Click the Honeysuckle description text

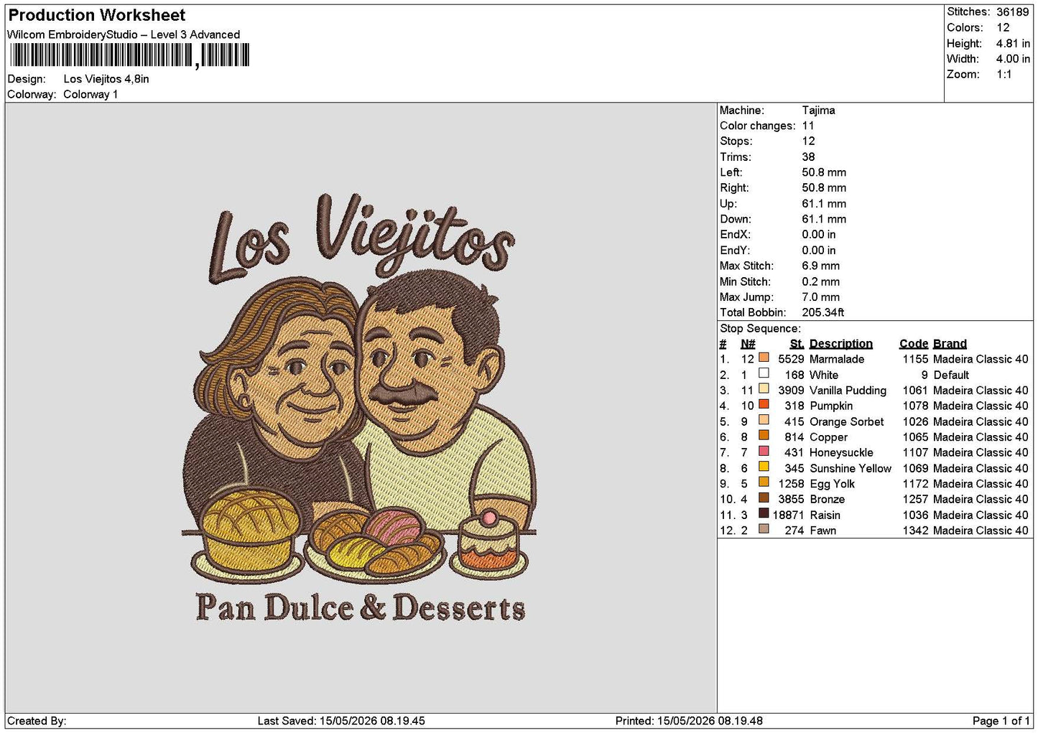tap(841, 452)
